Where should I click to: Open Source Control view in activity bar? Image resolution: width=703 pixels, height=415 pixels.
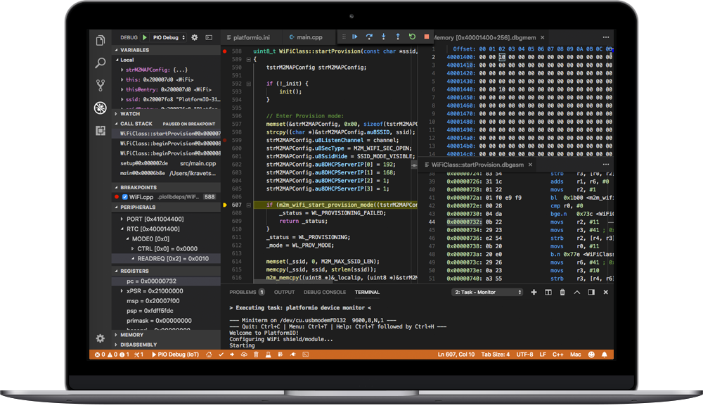[x=100, y=84]
